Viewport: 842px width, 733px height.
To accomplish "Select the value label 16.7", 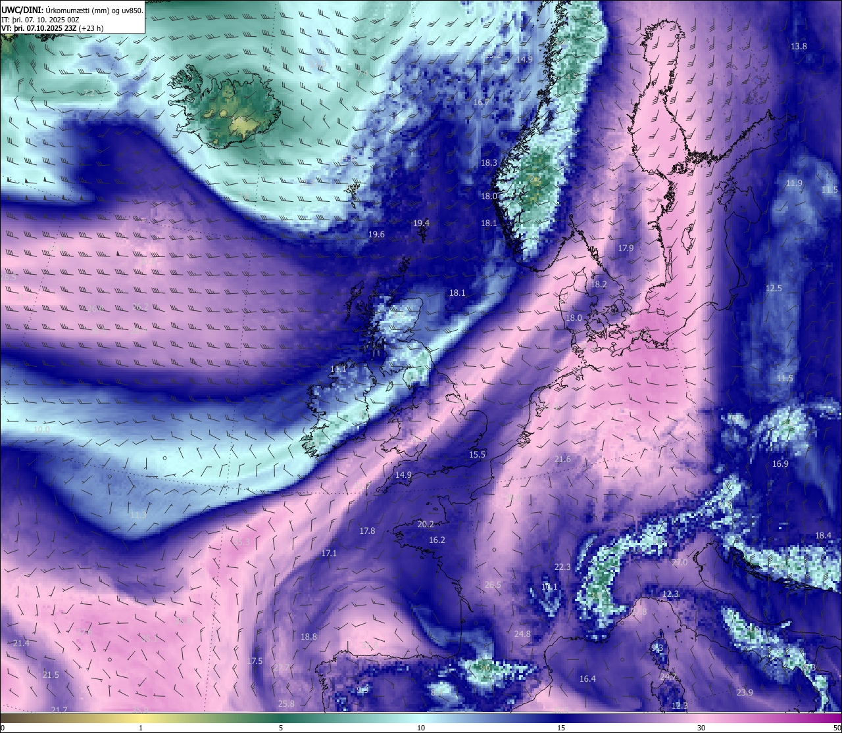I will (x=482, y=102).
